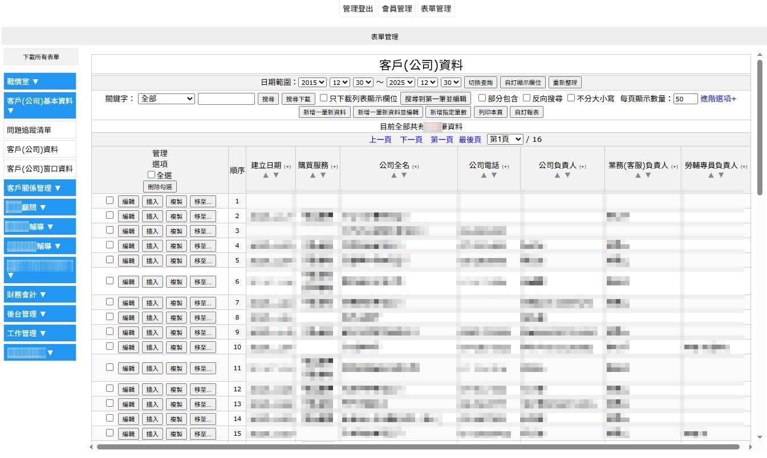Screen dimensions: 767x458
Task: Sort 建立日期 column descending with down arrow
Action: click(276, 175)
